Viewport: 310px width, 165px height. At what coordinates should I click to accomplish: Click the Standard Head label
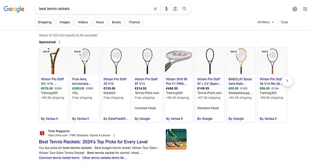point(208,108)
